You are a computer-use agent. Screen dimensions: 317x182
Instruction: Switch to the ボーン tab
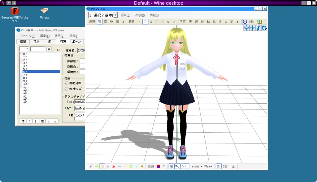76,41
